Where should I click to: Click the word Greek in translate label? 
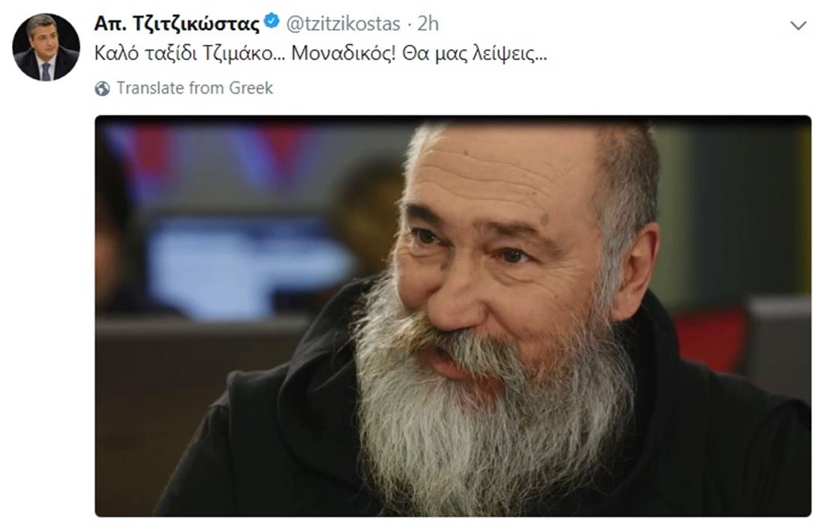pos(251,88)
